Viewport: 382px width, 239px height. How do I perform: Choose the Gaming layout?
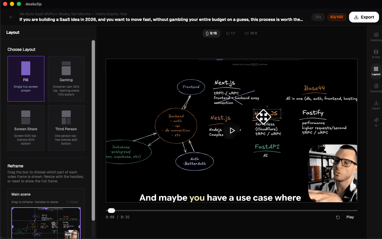[66, 79]
